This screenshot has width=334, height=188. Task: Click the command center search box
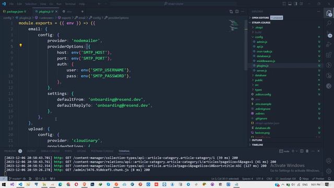(174, 4)
